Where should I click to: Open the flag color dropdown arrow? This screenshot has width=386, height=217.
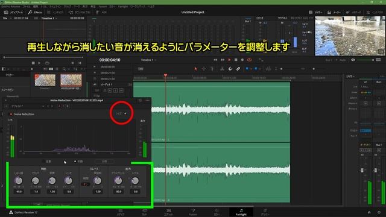[251, 69]
